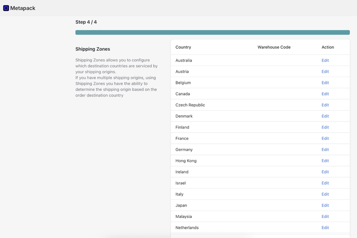Select the Israel country cell
357x238 pixels.
click(x=181, y=183)
